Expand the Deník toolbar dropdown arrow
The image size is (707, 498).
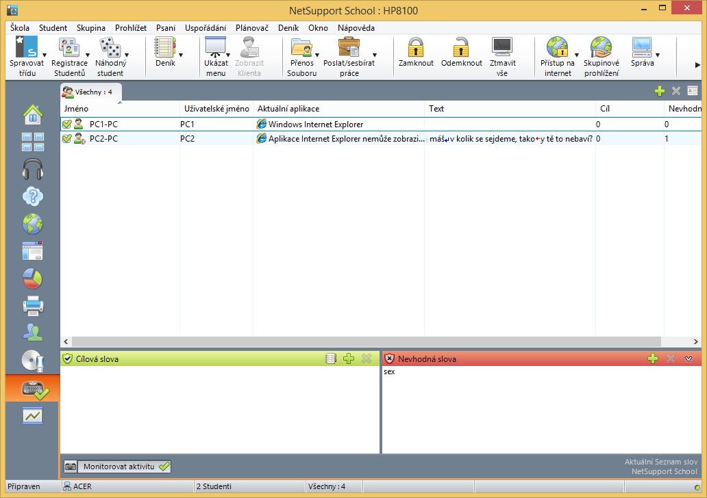point(181,55)
